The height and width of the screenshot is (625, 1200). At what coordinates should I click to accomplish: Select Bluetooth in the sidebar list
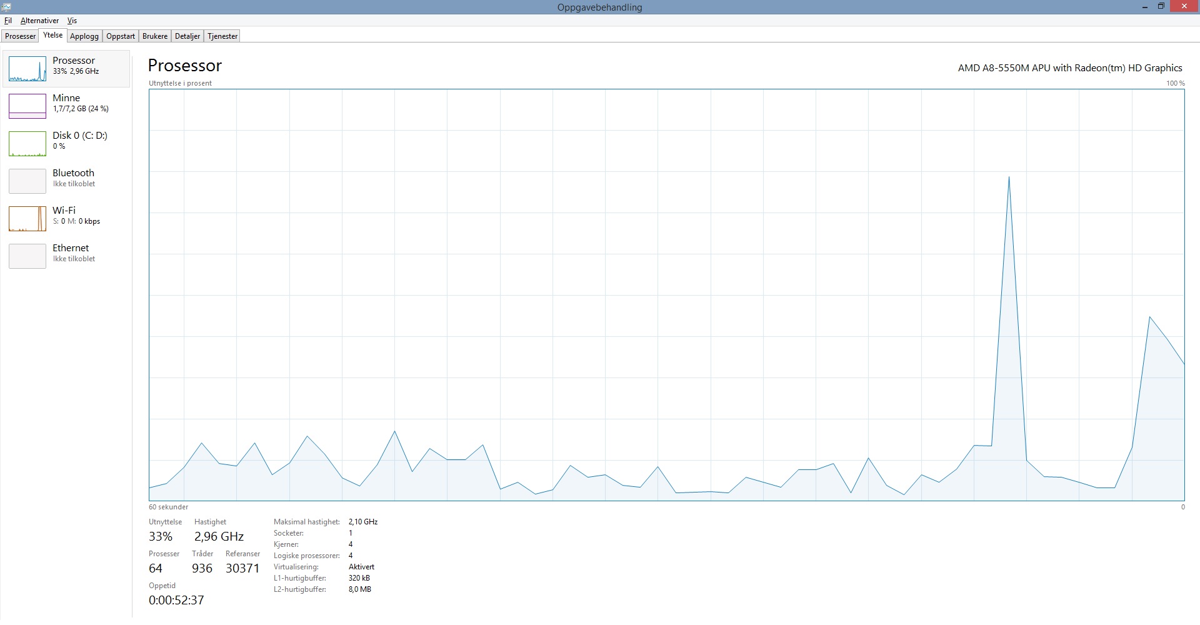66,181
